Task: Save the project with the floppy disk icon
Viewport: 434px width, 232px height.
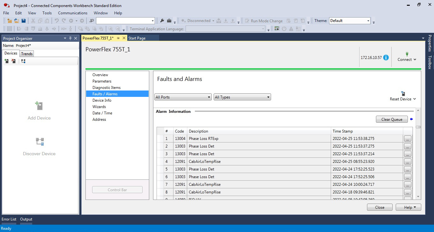Action: pos(24,21)
